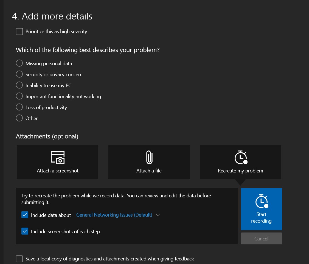The height and width of the screenshot is (264, 309).
Task: Uncheck Include screenshots of each step
Action: (x=25, y=231)
